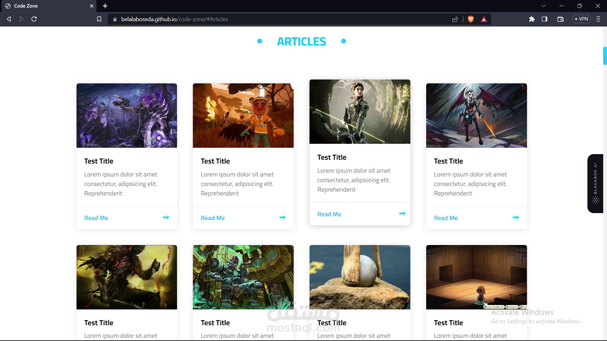The image size is (607, 341).
Task: Open the archer woman with bow thumbnail
Action: pyautogui.click(x=360, y=112)
